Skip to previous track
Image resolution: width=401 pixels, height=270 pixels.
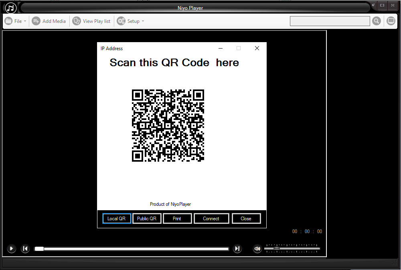(25, 248)
